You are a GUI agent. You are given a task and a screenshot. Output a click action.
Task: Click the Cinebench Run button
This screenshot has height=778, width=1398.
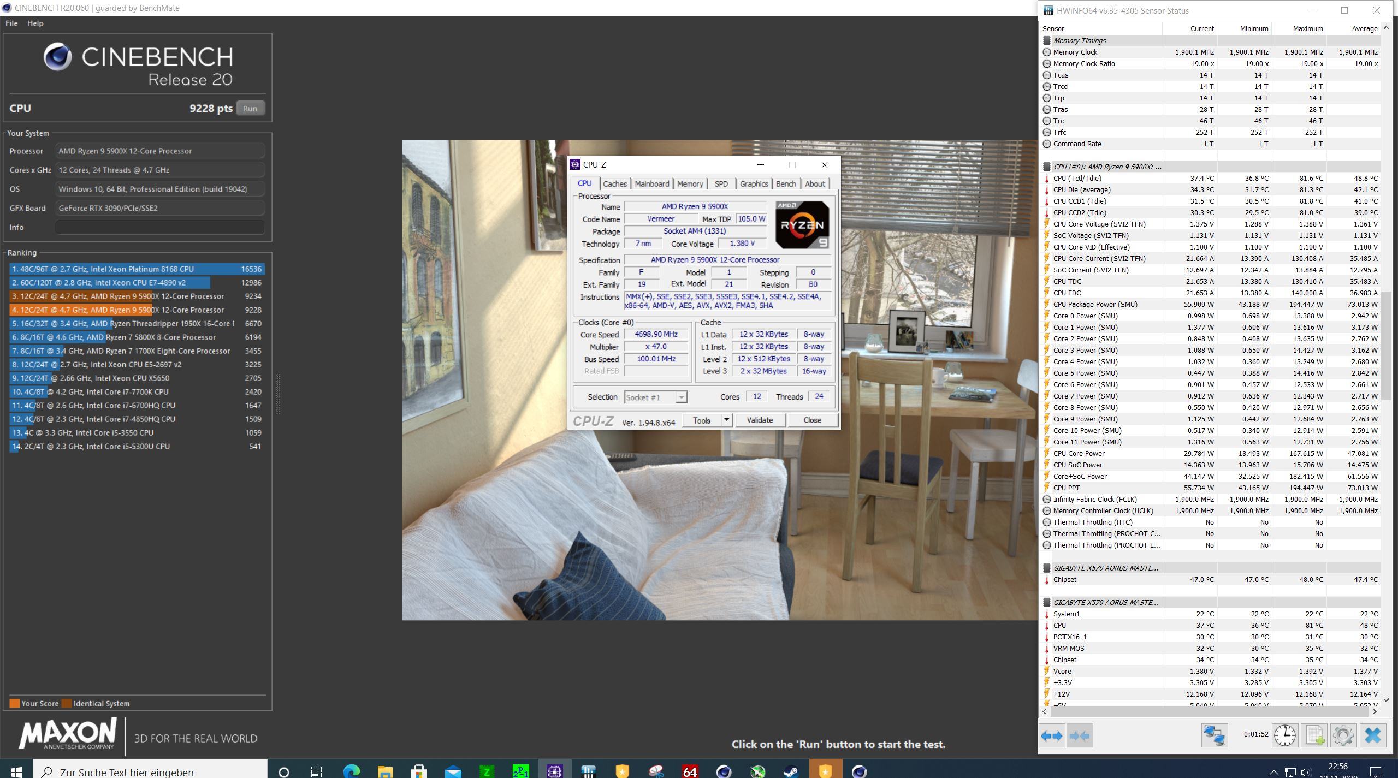click(x=250, y=108)
